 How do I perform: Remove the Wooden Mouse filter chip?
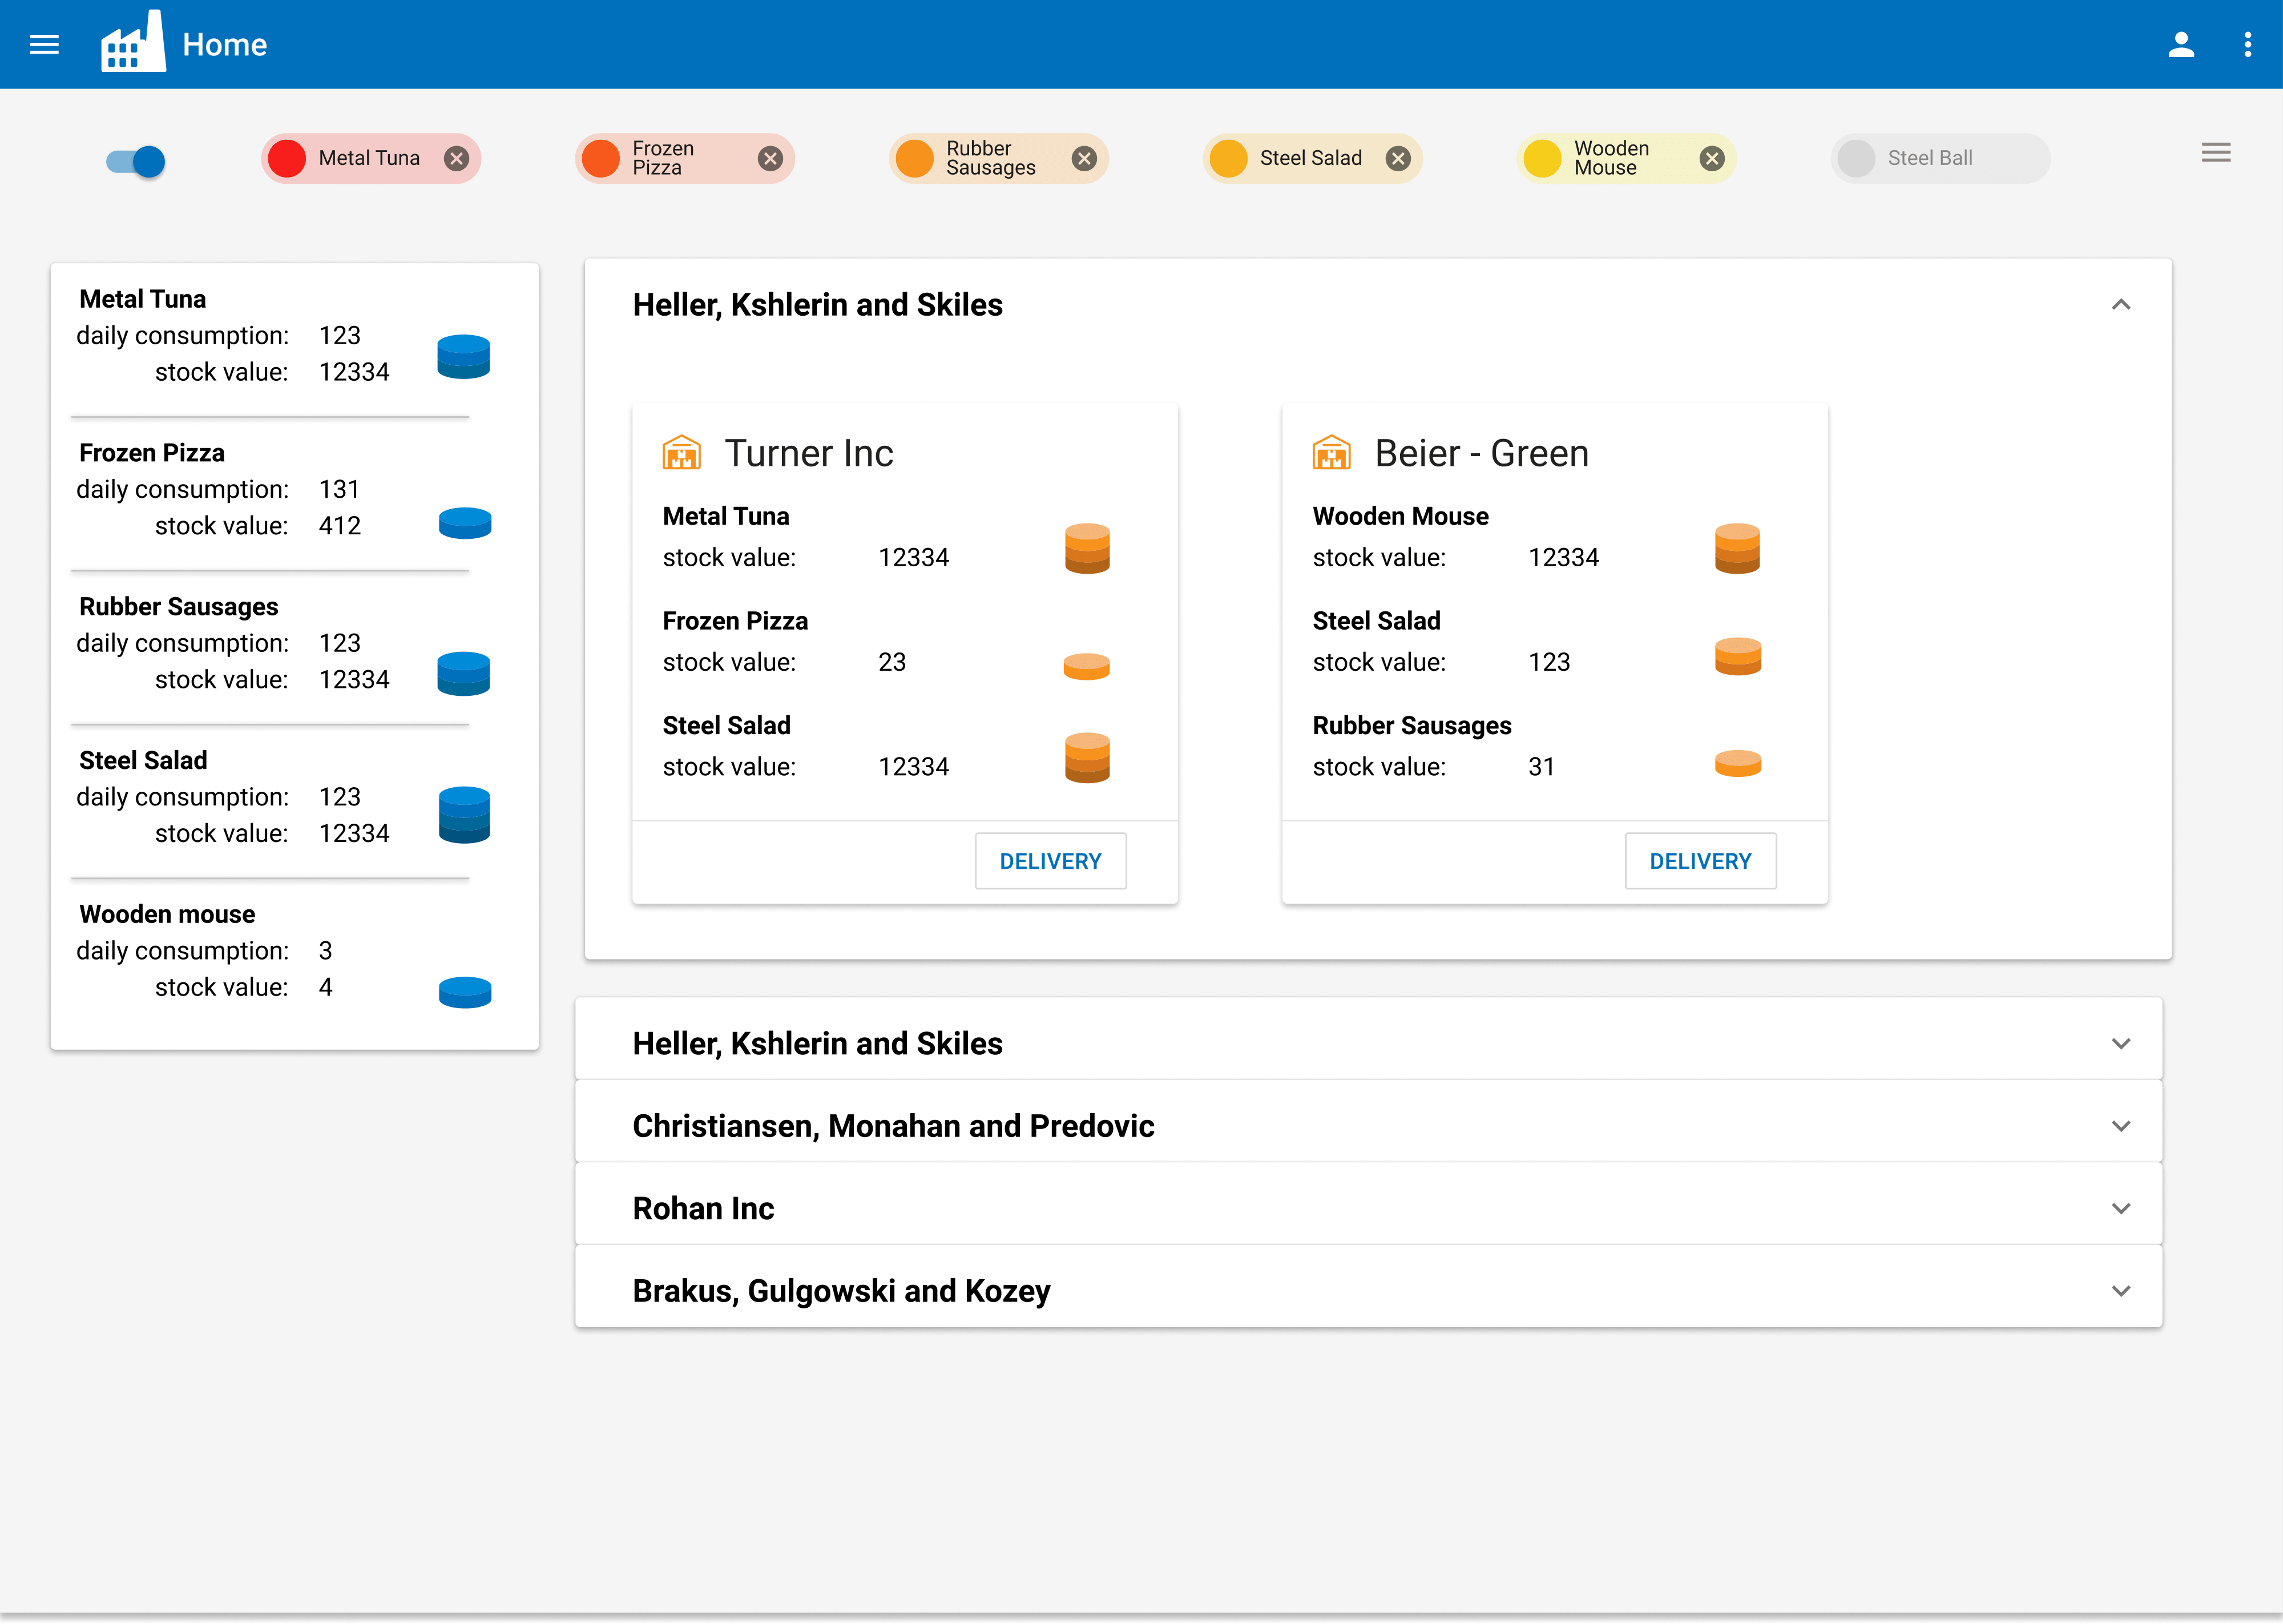[x=1711, y=158]
